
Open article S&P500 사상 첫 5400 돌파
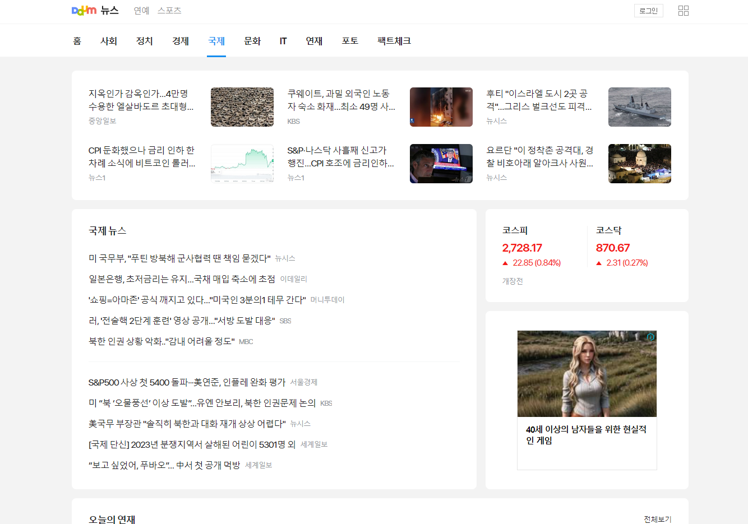187,382
